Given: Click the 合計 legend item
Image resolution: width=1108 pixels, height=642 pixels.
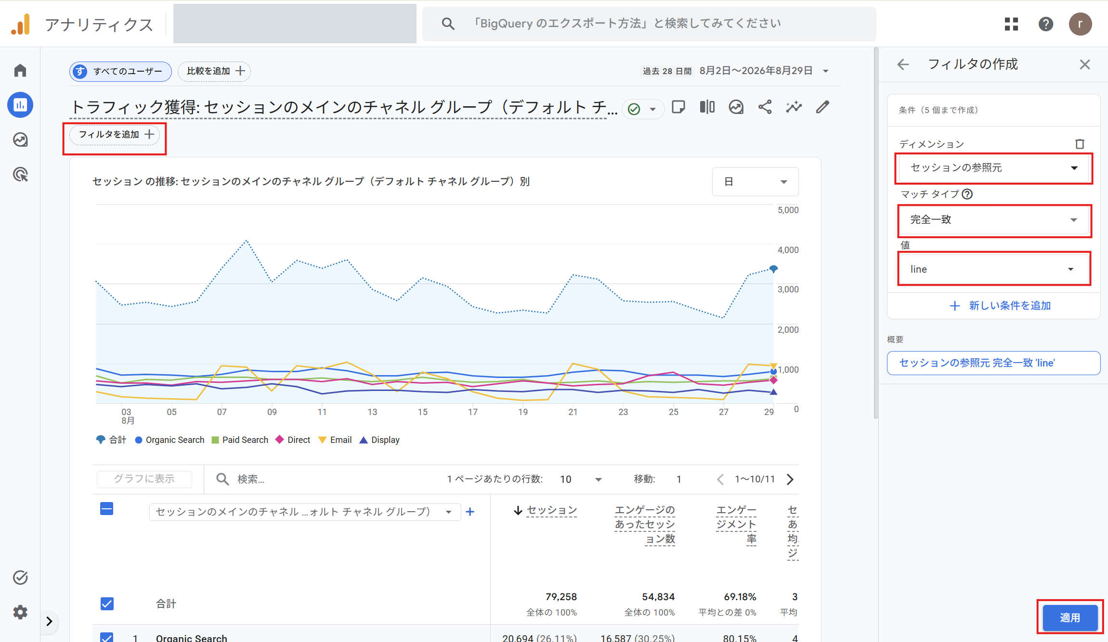Looking at the screenshot, I should coord(111,440).
